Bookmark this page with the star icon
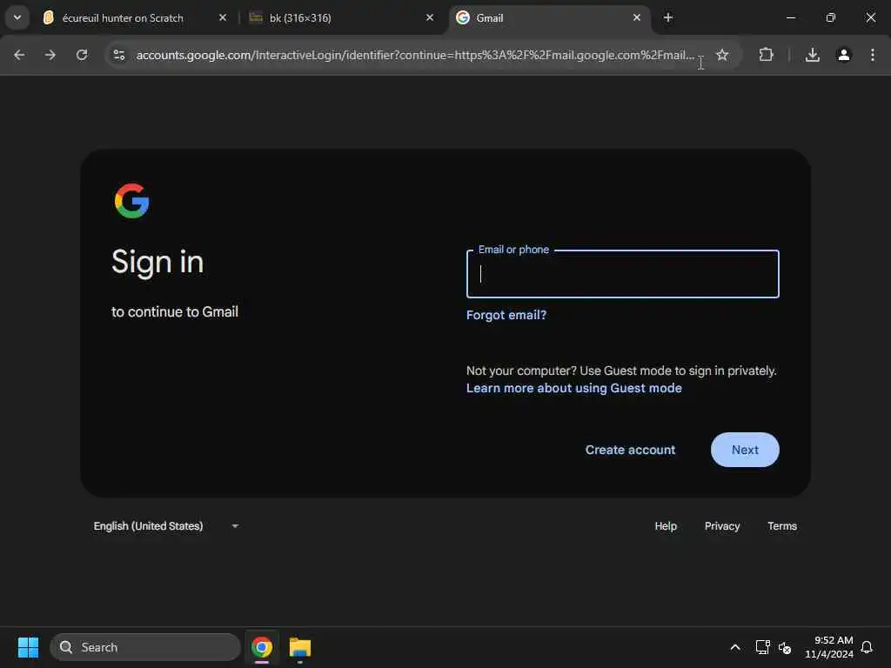 (722, 55)
